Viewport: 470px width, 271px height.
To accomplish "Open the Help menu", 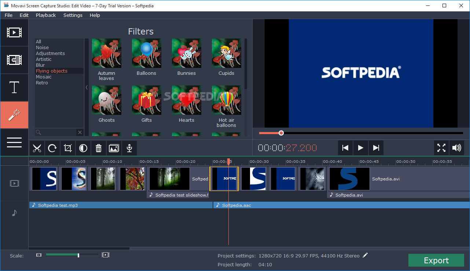I will 95,15.
